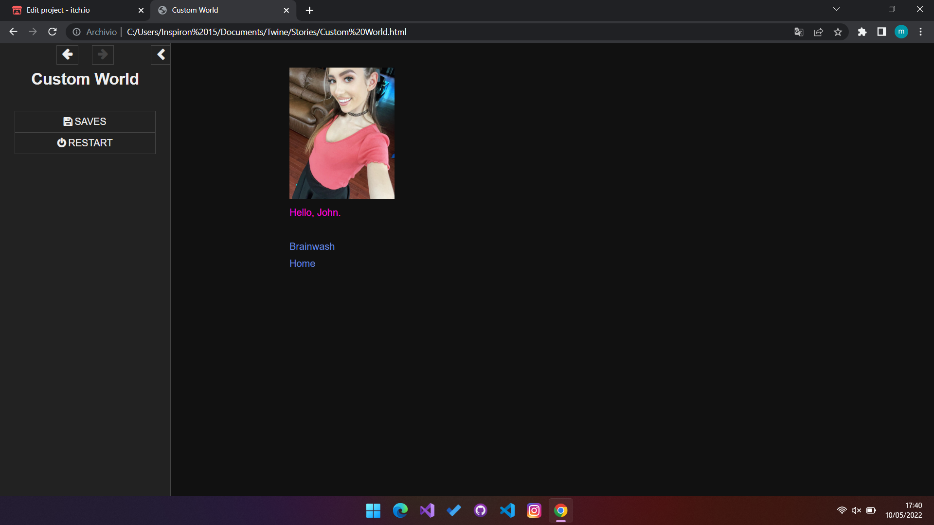Toggle the browser side panel

[x=881, y=32]
